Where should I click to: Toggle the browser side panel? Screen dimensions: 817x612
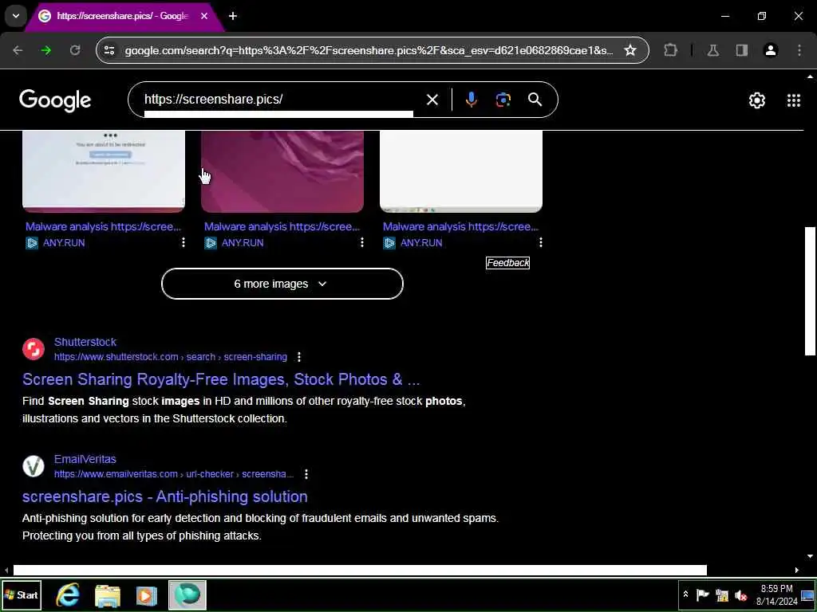(741, 50)
